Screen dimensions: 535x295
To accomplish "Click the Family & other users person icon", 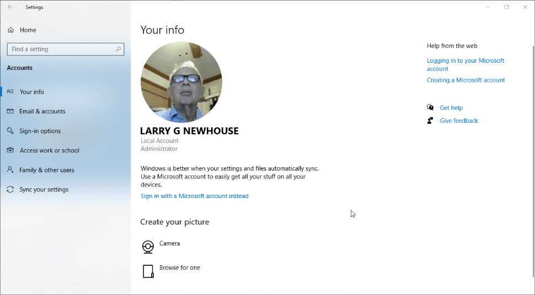I will point(10,170).
